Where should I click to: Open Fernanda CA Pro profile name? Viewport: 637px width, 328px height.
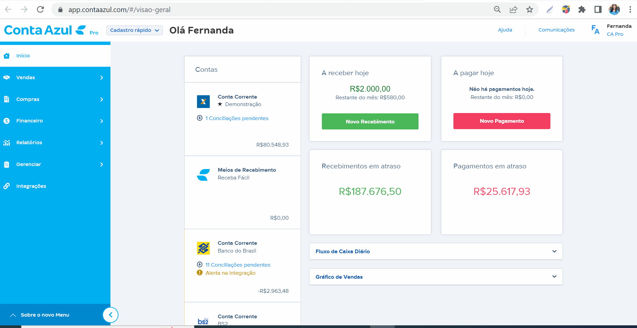pyautogui.click(x=619, y=30)
